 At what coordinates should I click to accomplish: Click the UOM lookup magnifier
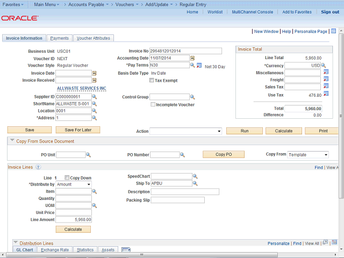pos(94,205)
